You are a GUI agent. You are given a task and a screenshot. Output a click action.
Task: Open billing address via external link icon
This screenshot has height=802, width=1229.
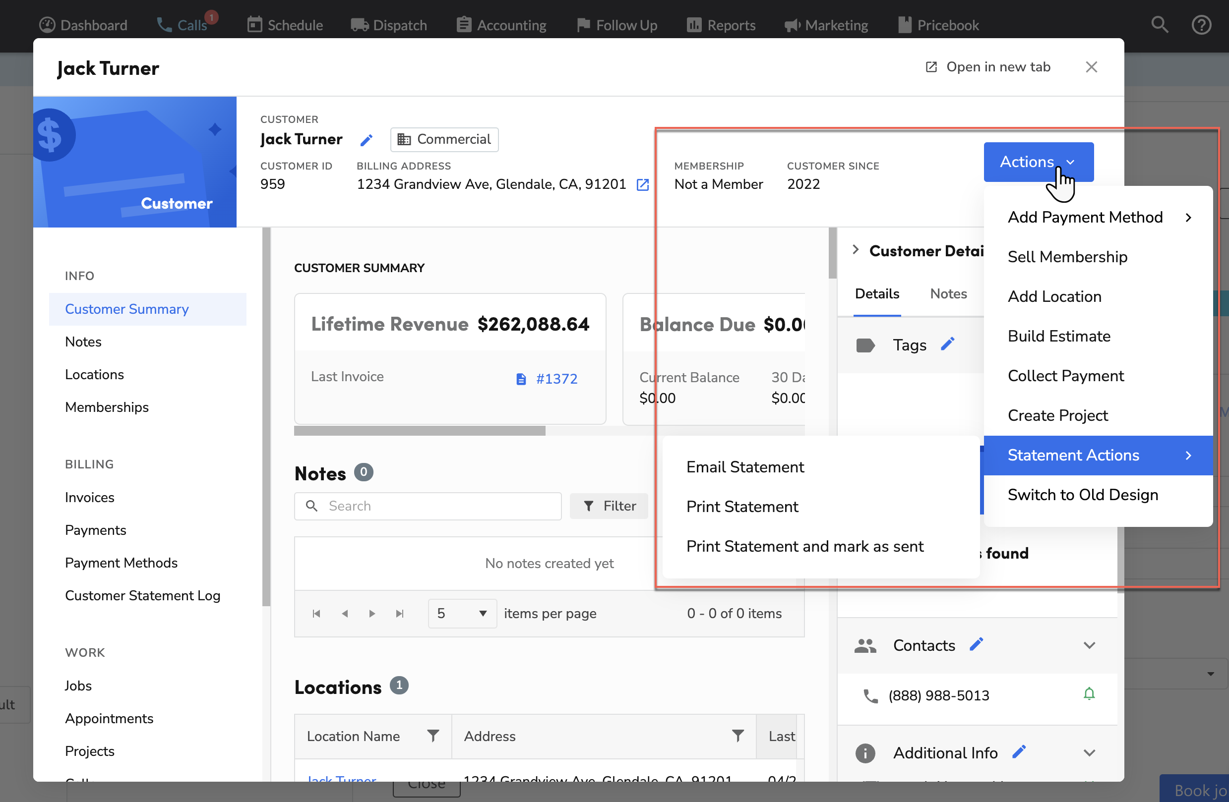[x=642, y=184]
